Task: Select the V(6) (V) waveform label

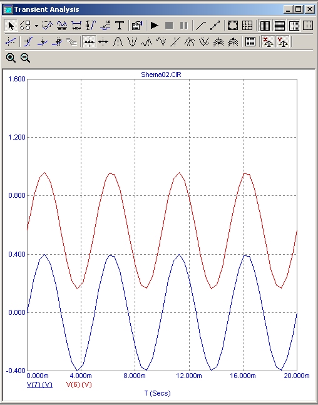Action: (x=79, y=384)
